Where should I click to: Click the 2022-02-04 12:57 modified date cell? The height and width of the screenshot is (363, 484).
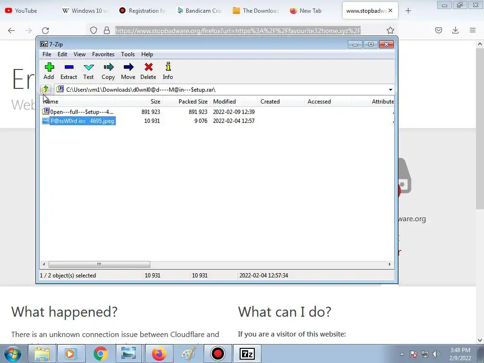[x=233, y=121]
